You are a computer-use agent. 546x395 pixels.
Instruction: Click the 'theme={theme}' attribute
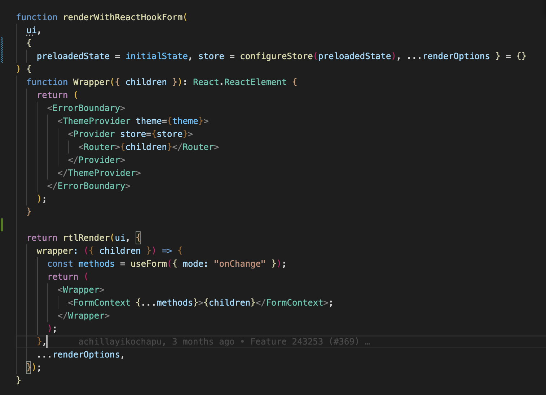pyautogui.click(x=169, y=121)
